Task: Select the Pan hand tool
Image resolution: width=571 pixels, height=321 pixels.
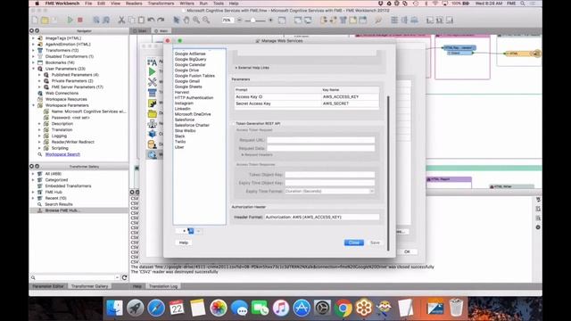Action: point(186,20)
